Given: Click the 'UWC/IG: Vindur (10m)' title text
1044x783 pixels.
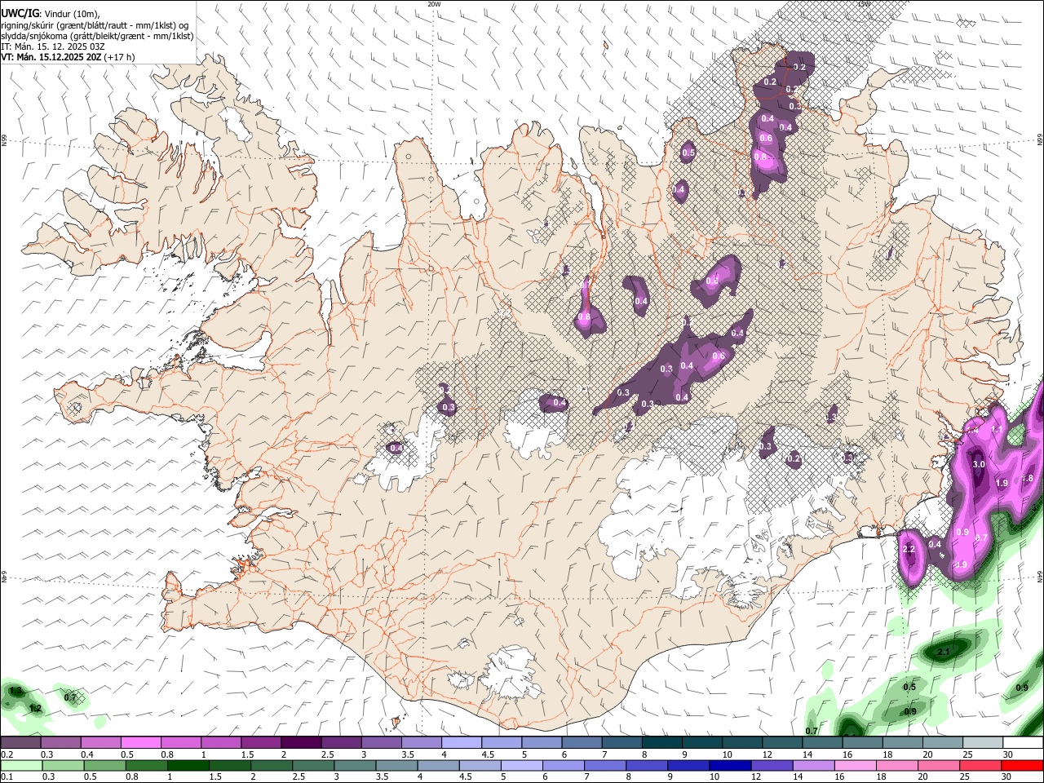Looking at the screenshot, I should pos(49,13).
